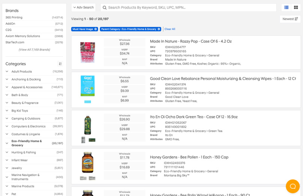
Task: Open the Newest sort dropdown
Action: [x=290, y=19]
